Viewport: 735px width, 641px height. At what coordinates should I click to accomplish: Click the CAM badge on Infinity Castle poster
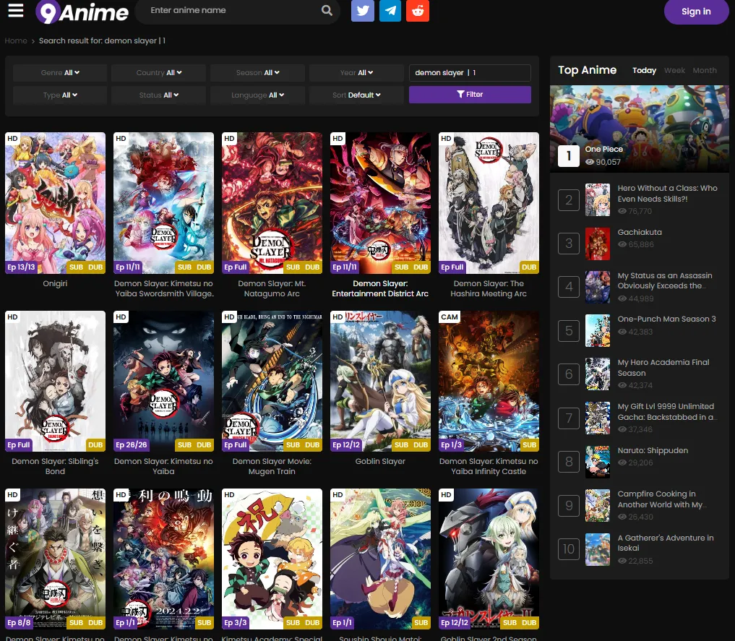[450, 317]
